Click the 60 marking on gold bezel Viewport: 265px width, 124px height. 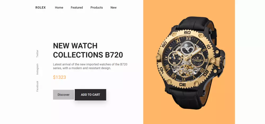187,33
